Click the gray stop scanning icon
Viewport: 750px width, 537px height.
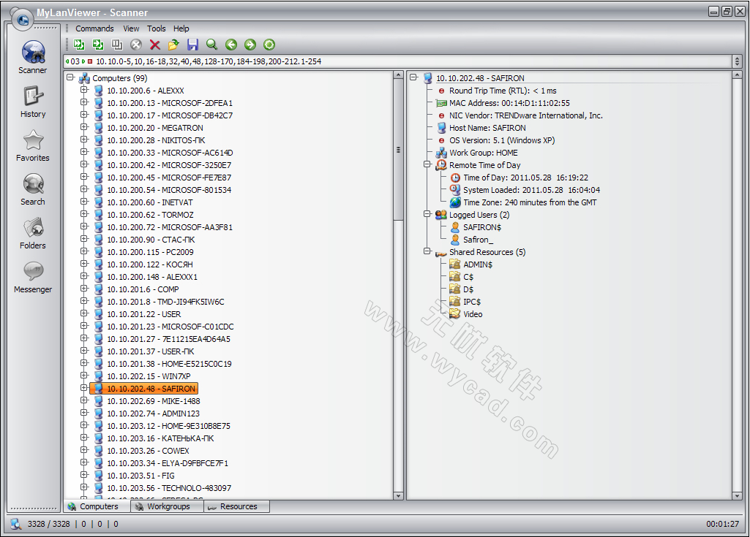(136, 45)
